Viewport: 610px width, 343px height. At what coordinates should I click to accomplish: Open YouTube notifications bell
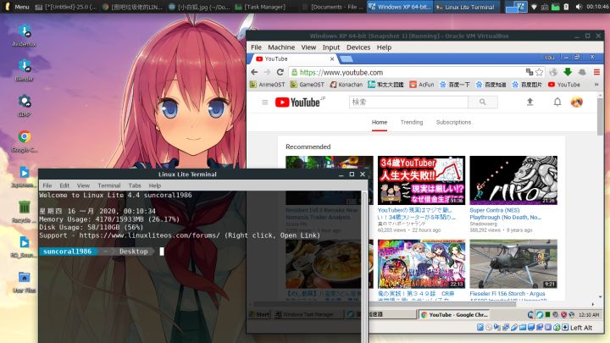click(557, 102)
